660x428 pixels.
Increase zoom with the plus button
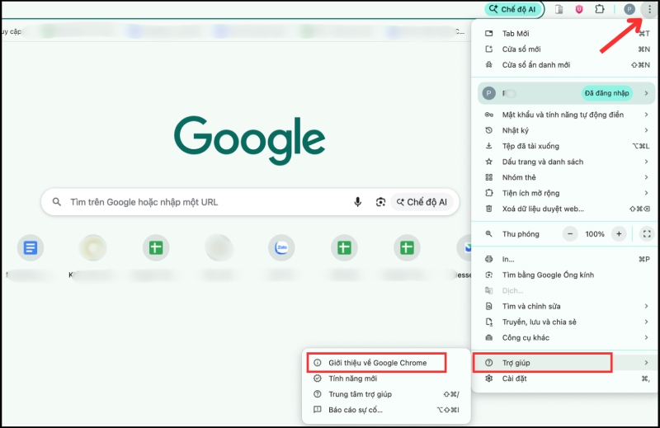pyautogui.click(x=619, y=234)
